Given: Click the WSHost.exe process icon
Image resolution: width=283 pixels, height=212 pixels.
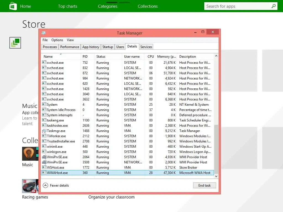Looking at the screenshot, I should (44, 167).
